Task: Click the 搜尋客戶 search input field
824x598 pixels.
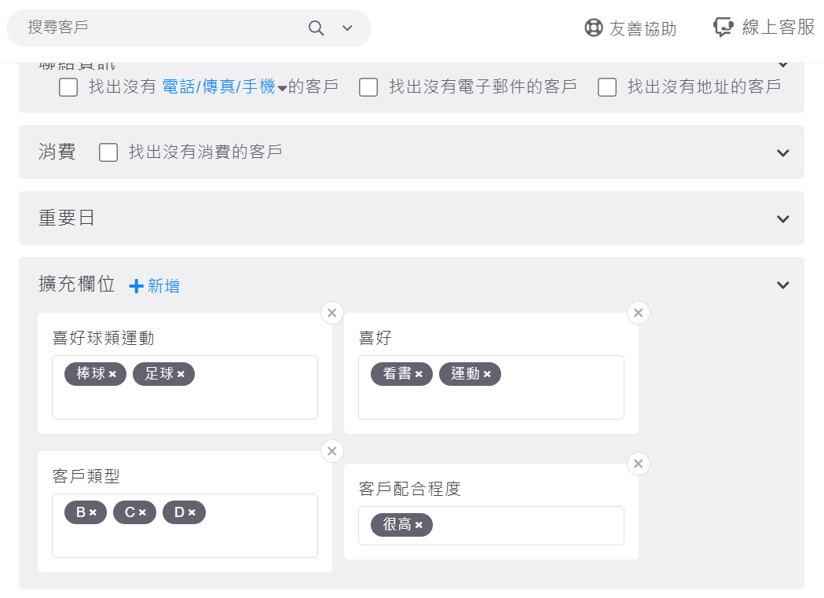Action: tap(157, 28)
